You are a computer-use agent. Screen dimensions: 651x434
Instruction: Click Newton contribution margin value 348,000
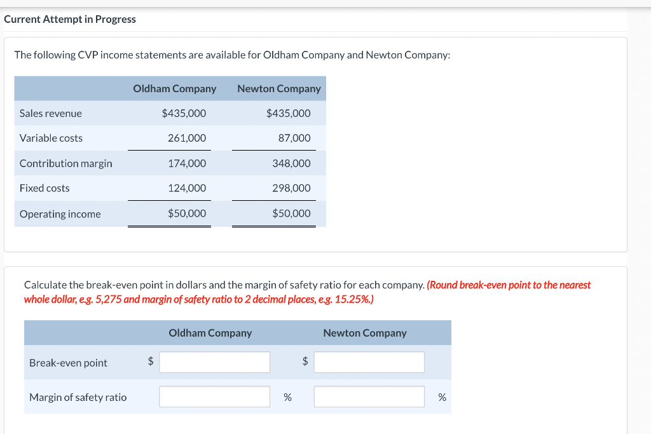(x=291, y=163)
